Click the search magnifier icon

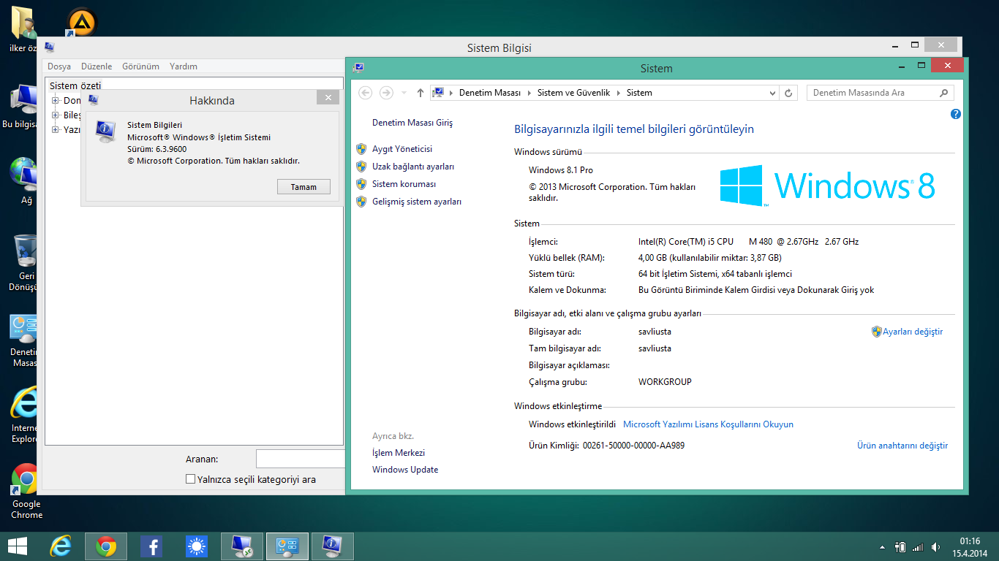943,93
